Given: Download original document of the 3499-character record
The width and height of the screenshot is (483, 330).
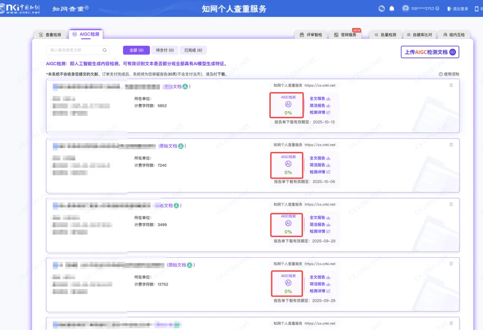Looking at the screenshot, I should coord(177,205).
